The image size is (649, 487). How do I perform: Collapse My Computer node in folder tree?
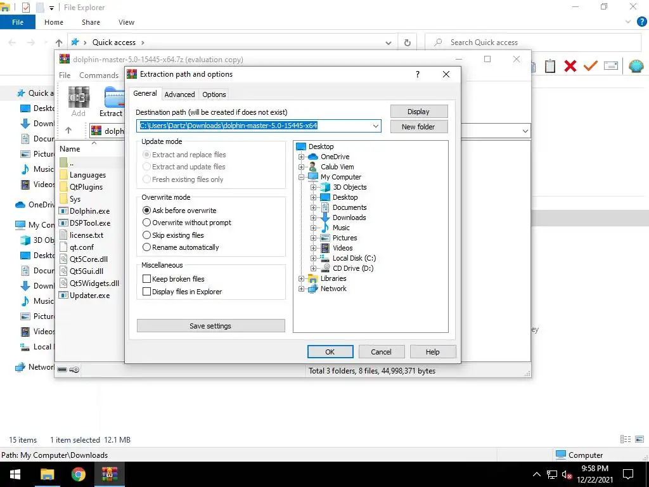[x=301, y=177]
